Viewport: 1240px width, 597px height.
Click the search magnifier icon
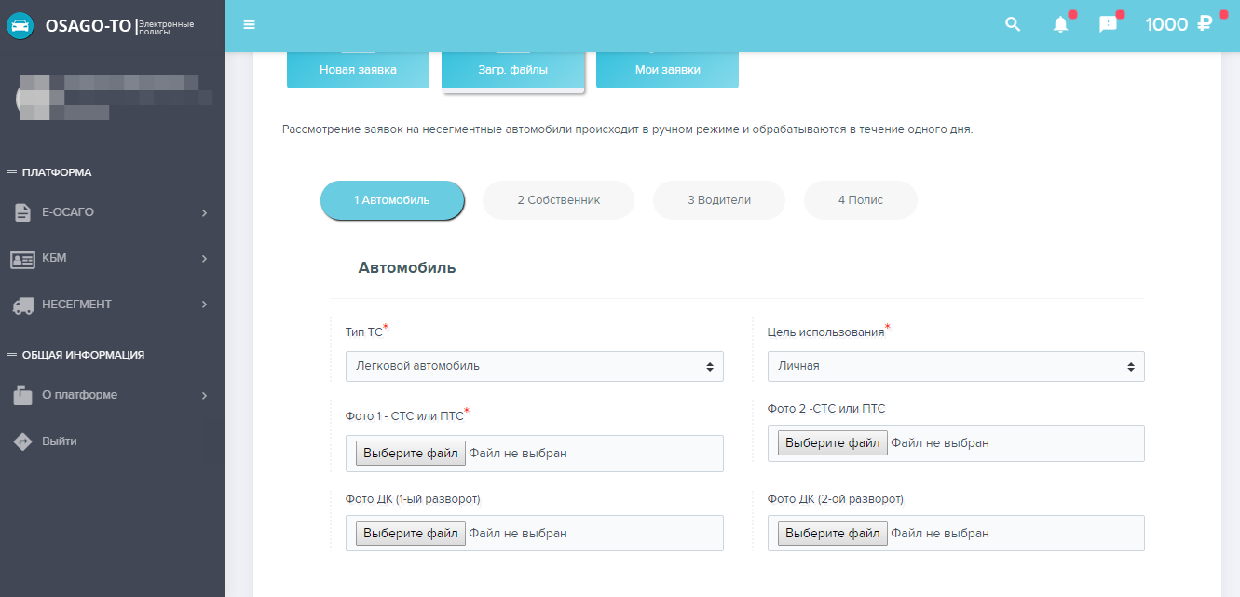[x=1013, y=25]
